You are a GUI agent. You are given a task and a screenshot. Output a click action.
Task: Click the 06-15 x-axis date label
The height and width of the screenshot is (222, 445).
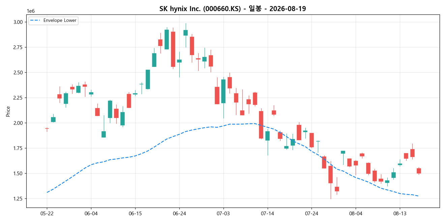click(135, 214)
